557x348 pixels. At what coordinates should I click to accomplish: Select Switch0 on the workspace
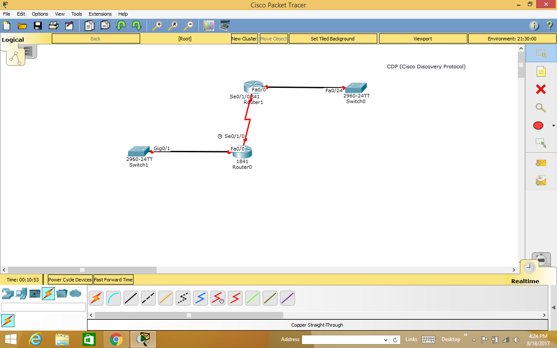[x=356, y=87]
